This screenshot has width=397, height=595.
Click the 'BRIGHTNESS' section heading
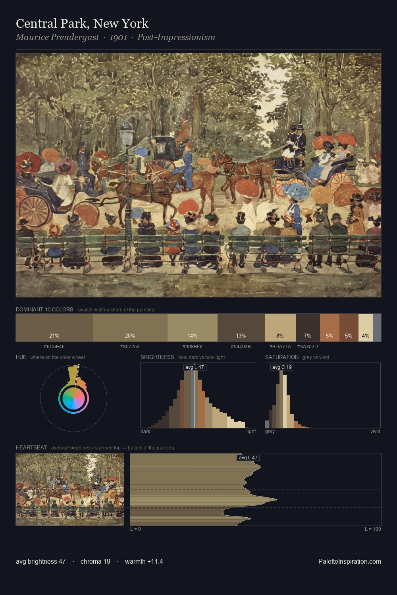(157, 357)
